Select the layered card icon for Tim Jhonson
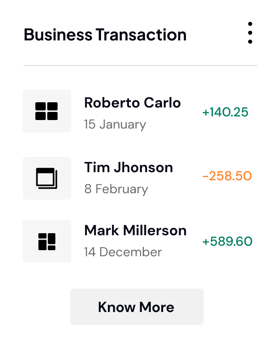The width and height of the screenshot is (274, 350). point(46,178)
